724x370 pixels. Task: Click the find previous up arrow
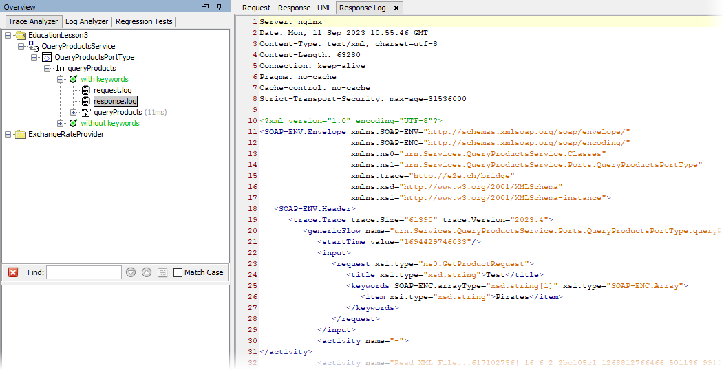[146, 272]
